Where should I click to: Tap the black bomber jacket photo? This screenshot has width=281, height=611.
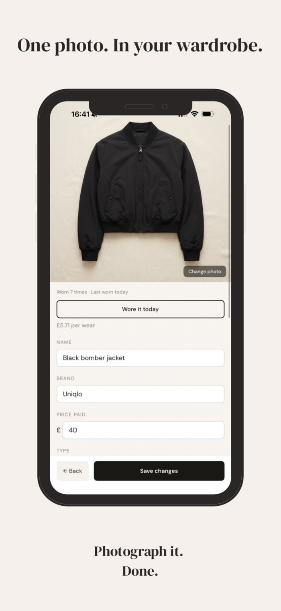tap(140, 192)
